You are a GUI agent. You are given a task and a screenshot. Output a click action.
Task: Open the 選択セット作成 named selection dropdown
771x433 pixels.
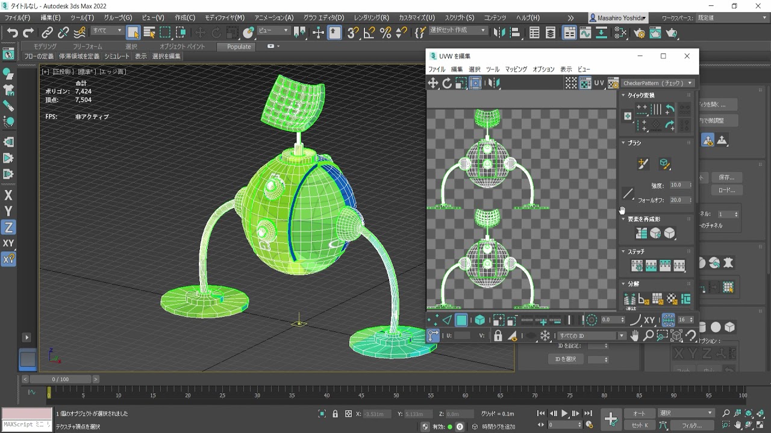point(457,30)
